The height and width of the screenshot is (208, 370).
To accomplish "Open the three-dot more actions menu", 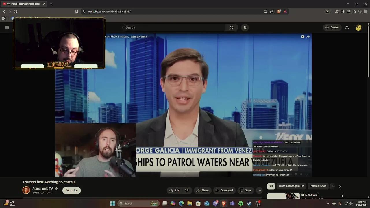I will point(259,190).
